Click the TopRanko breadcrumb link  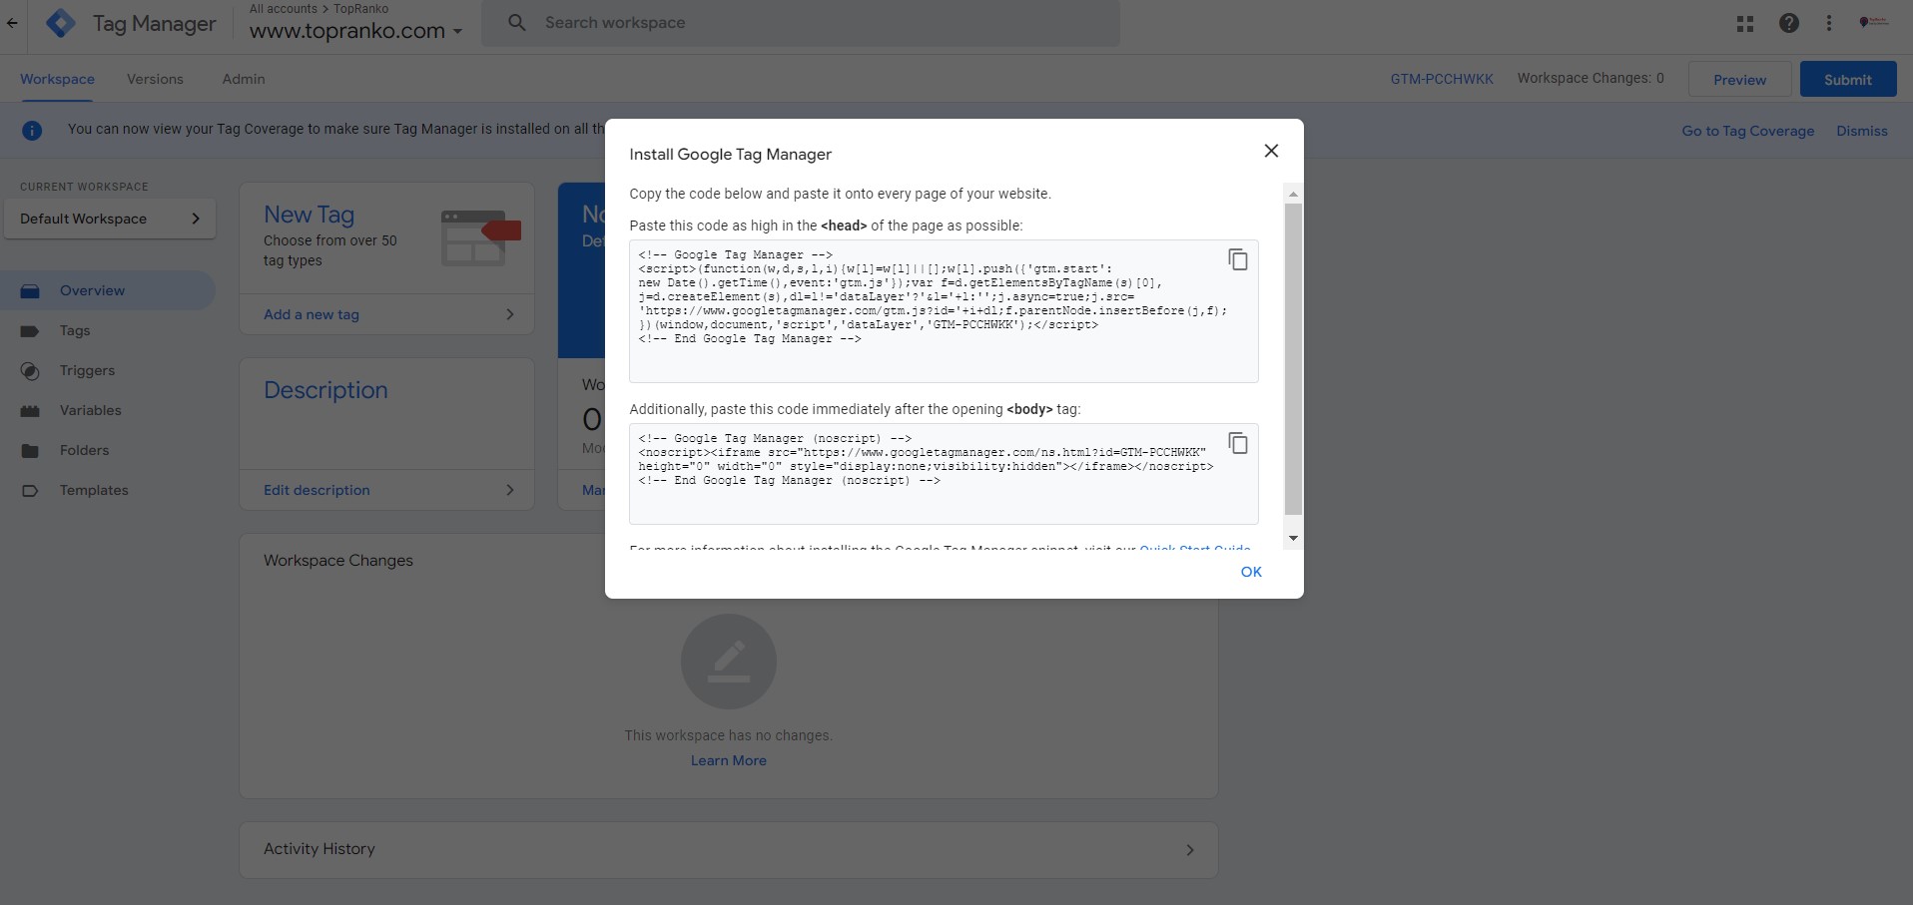pos(360,9)
